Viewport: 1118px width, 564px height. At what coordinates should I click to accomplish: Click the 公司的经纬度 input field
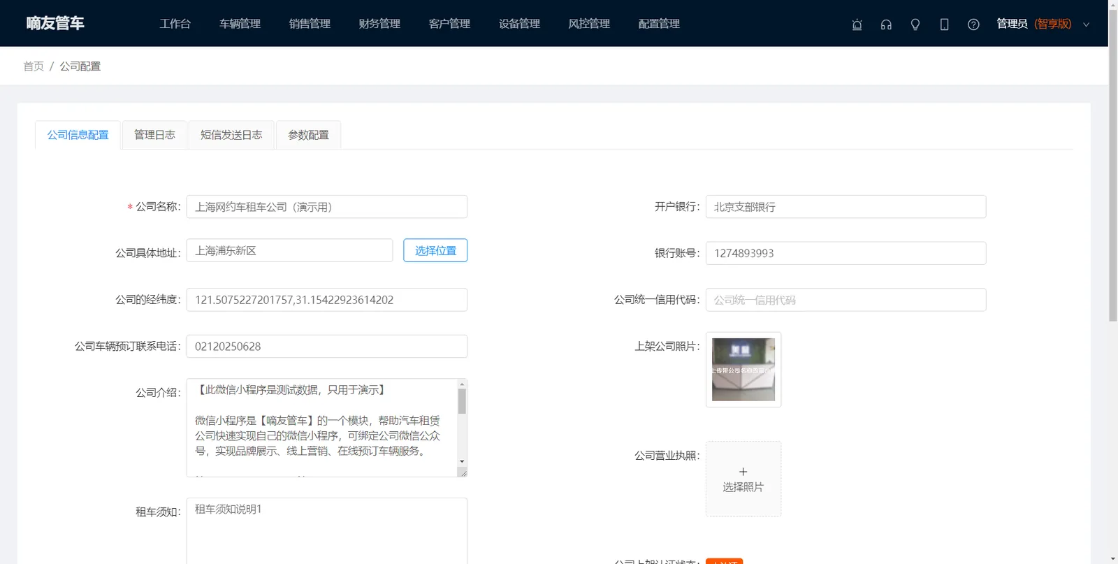[x=327, y=300]
